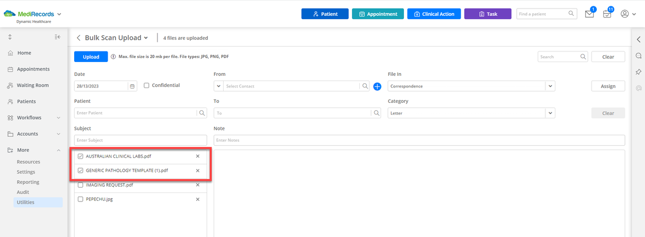Select Utilities under More
Screen dimensions: 645x237
point(38,202)
